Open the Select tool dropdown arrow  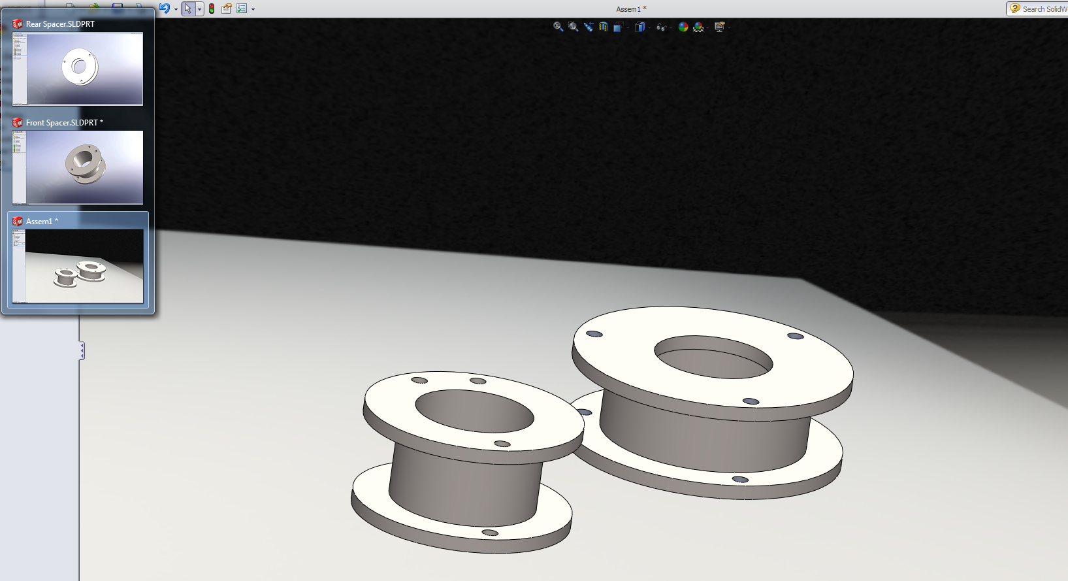199,9
